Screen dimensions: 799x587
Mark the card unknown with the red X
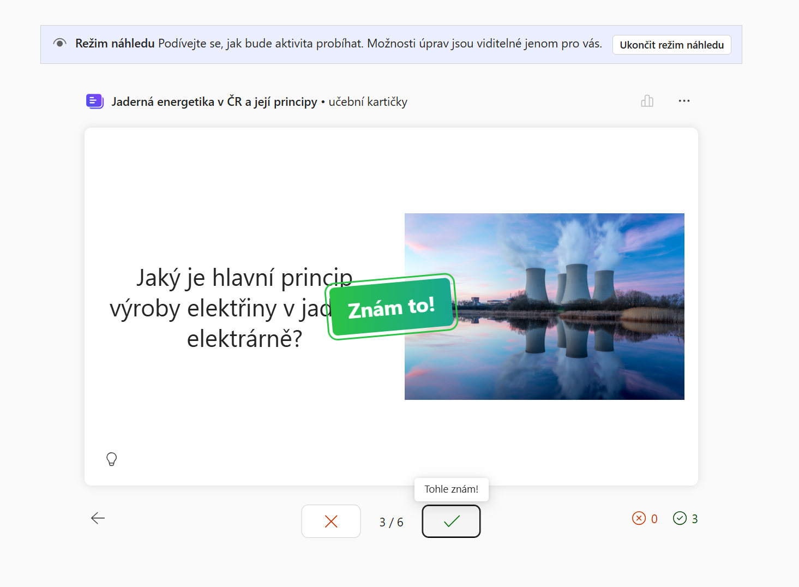pyautogui.click(x=331, y=522)
